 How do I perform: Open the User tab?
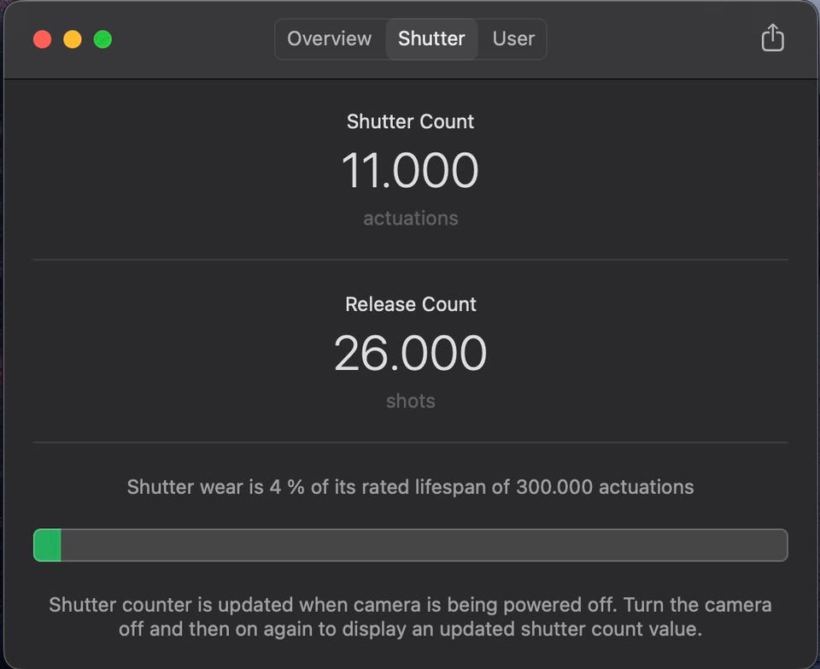(x=513, y=39)
